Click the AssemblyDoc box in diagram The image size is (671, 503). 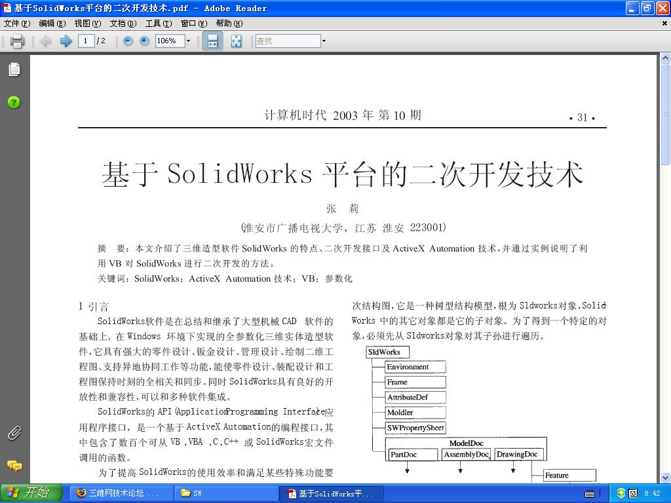click(466, 455)
